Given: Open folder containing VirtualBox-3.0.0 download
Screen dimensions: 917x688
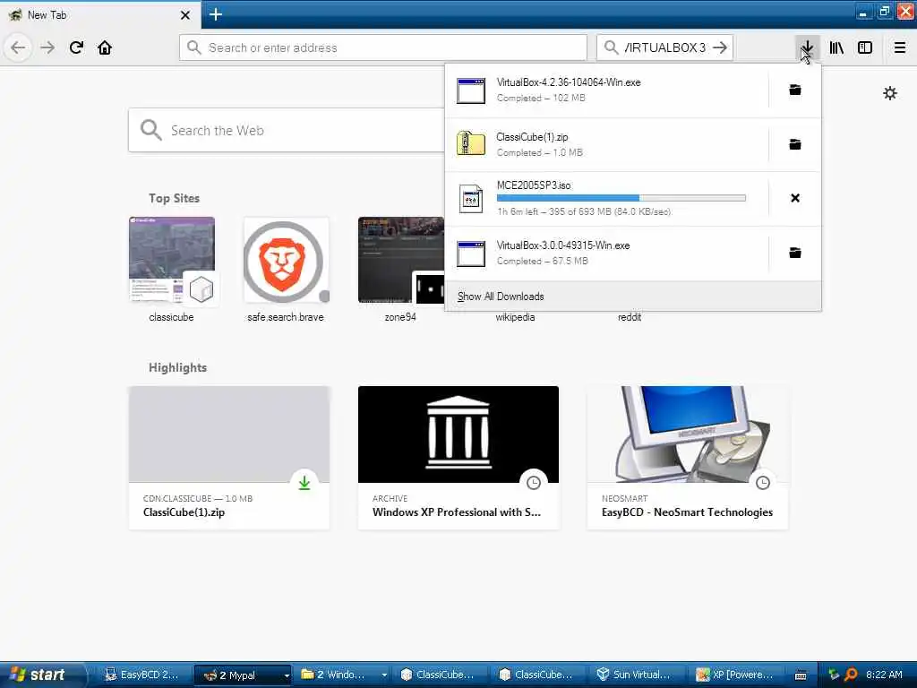Looking at the screenshot, I should pyautogui.click(x=795, y=253).
